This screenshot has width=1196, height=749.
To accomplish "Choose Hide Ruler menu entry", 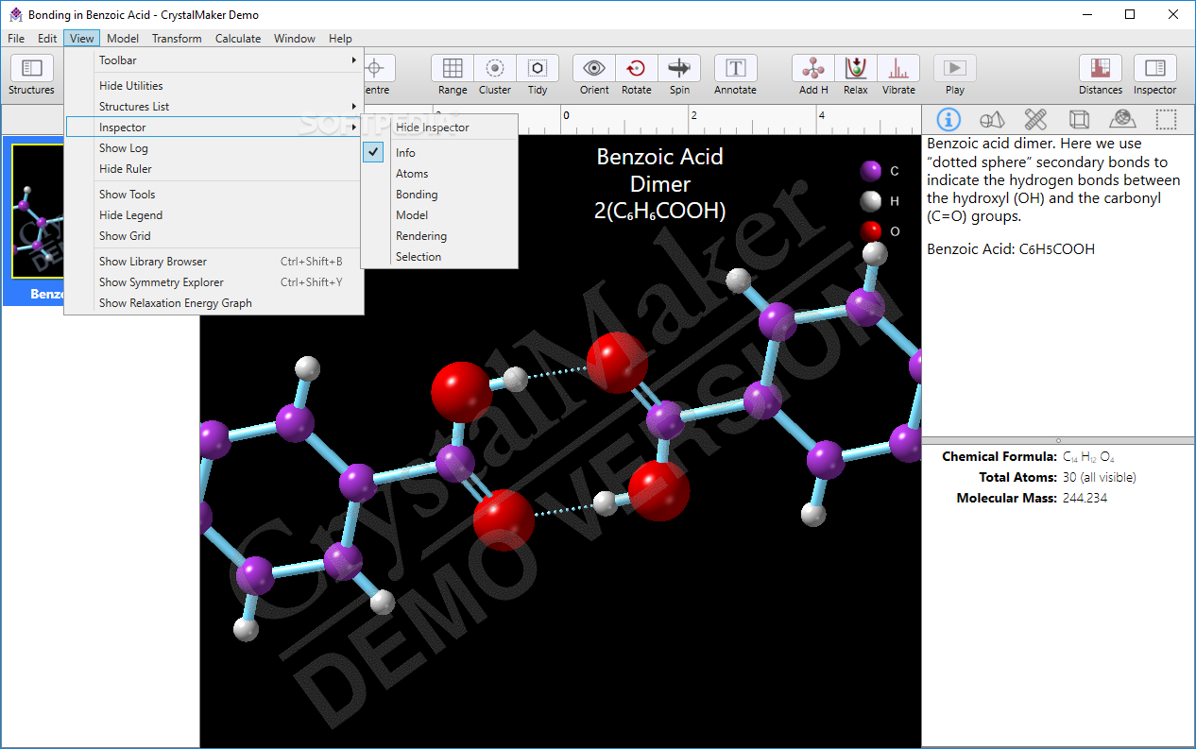I will coord(214,169).
